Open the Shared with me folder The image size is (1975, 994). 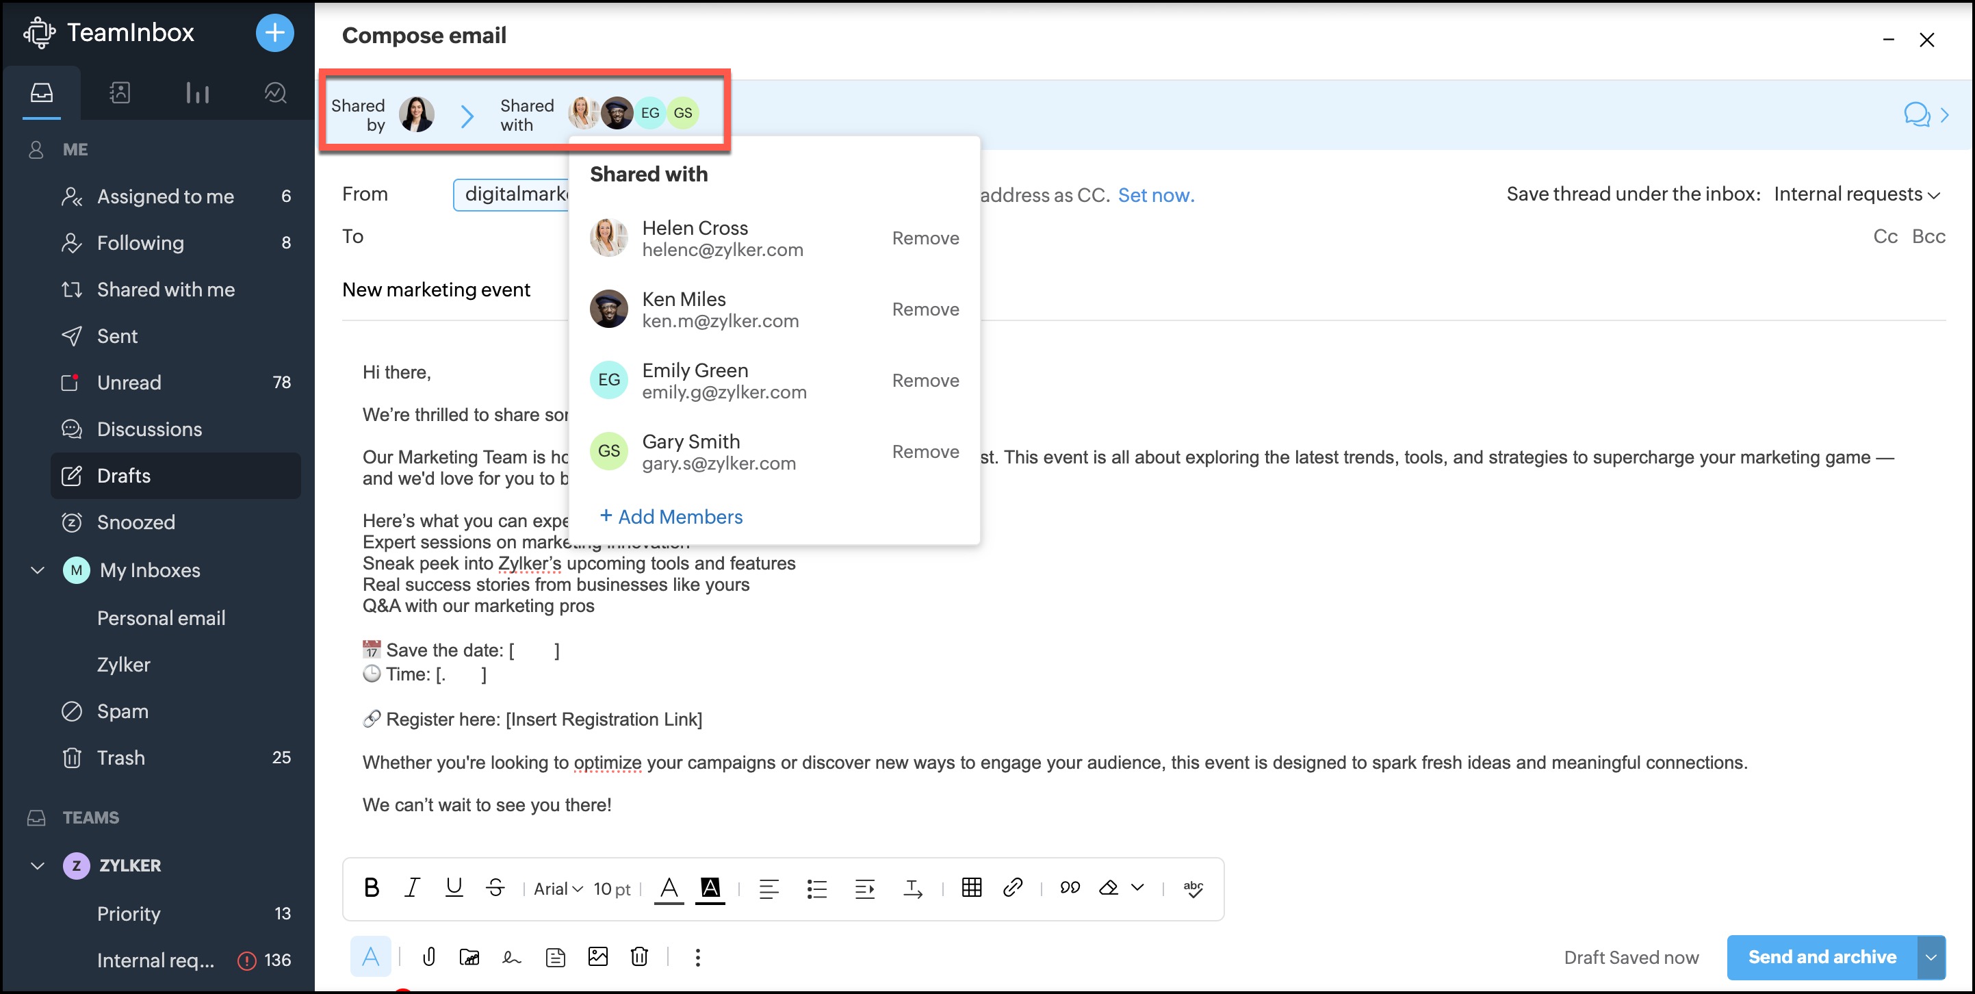[x=166, y=289]
